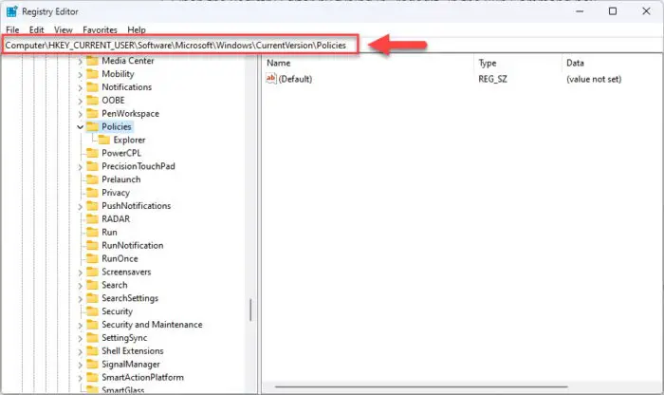Screen dimensions: 664x395
Task: Expand the SearchSettings key
Action: (x=80, y=299)
